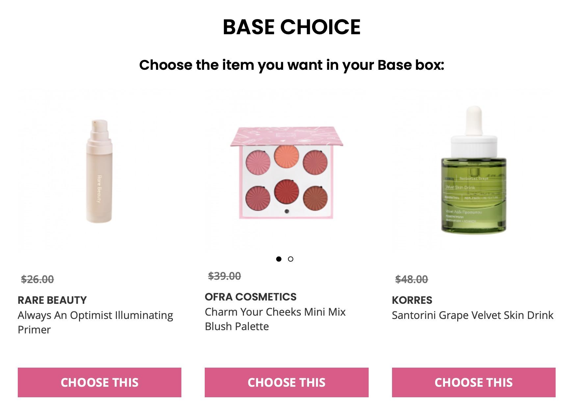Open the Rare Beauty primer bottle image
The image size is (578, 418).
click(x=99, y=171)
